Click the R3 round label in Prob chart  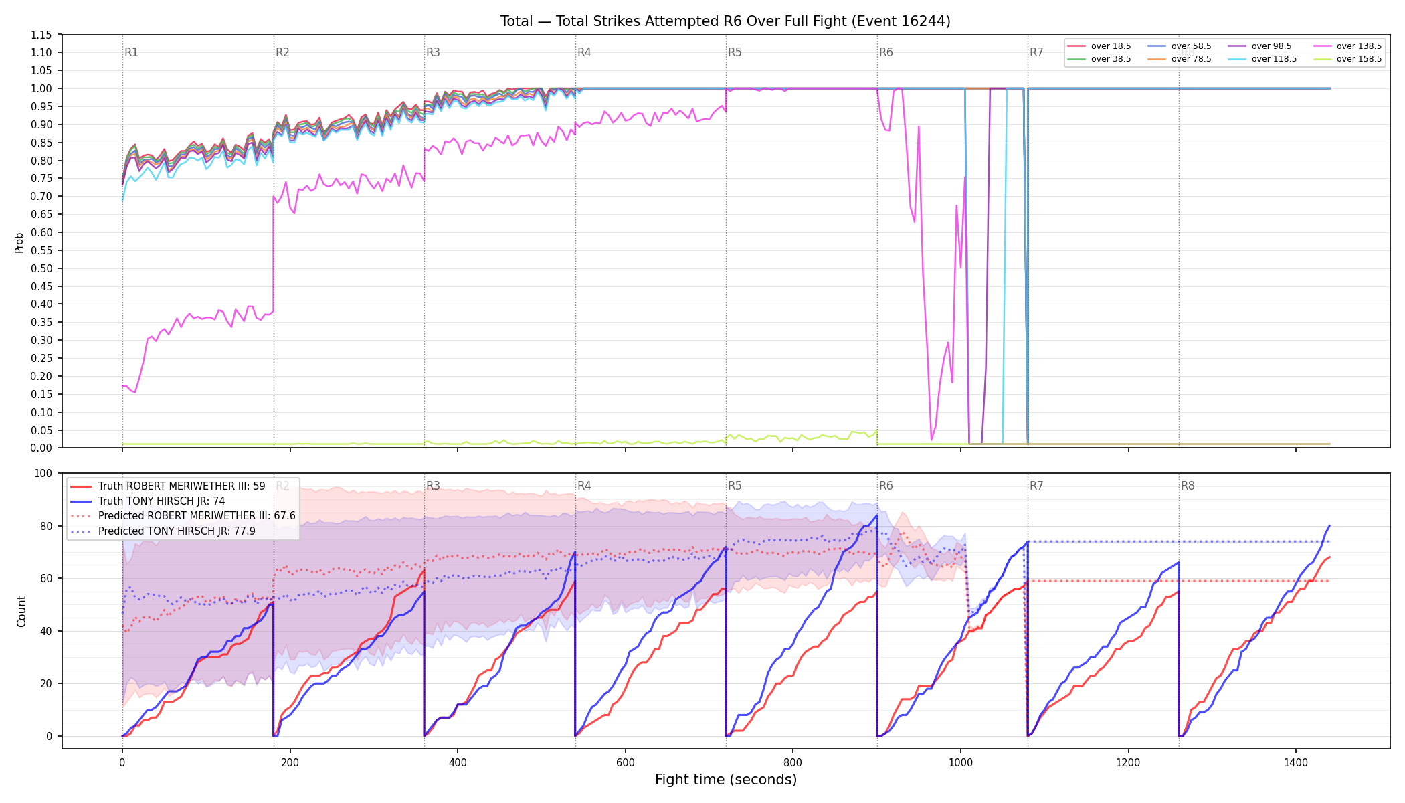click(x=433, y=52)
